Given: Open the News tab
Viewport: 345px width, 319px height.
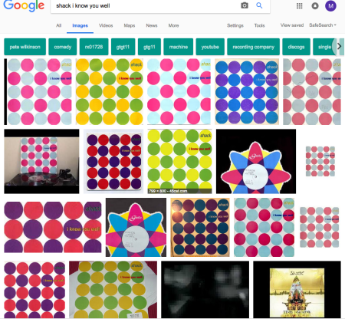Looking at the screenshot, I should (152, 25).
